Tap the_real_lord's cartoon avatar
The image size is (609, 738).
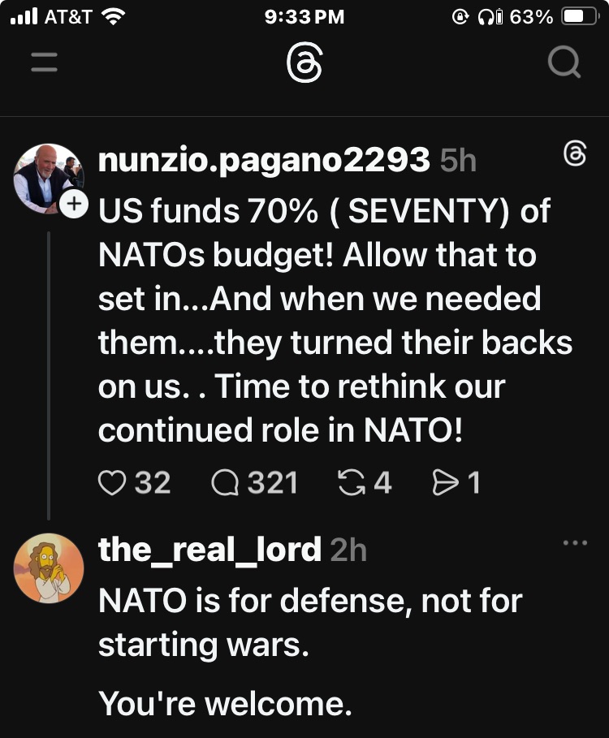[x=49, y=568]
